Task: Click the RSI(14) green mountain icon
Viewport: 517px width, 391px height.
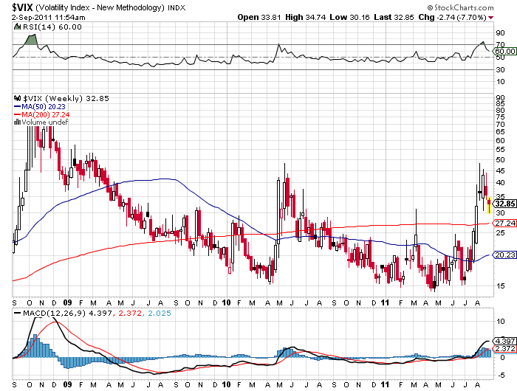Action: (17, 27)
